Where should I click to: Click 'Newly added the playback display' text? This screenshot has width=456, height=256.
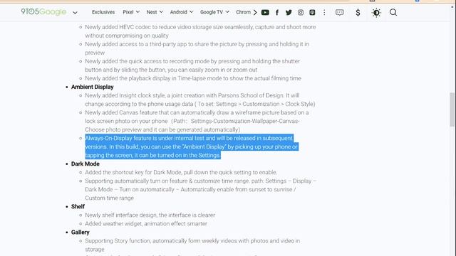pos(193,78)
